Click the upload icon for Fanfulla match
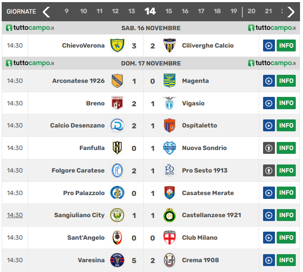Screen dimensions: 303x272 [269, 148]
